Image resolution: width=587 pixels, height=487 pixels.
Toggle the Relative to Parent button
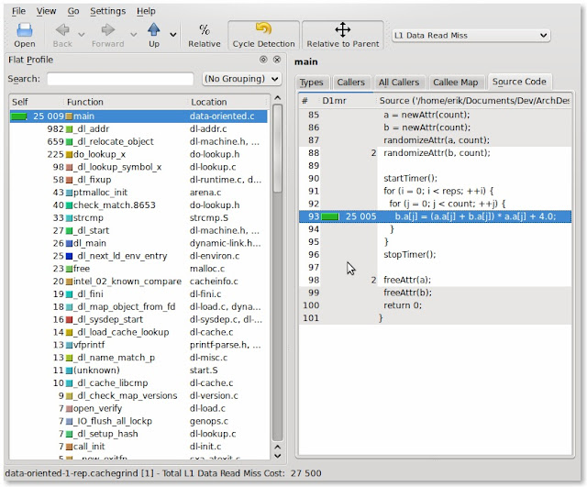[x=343, y=36]
